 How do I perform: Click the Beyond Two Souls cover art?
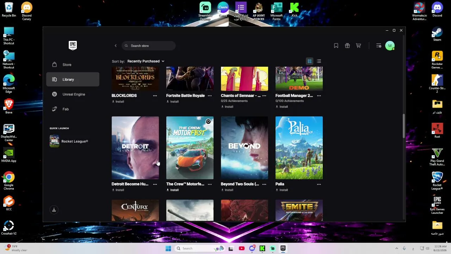pos(245,148)
